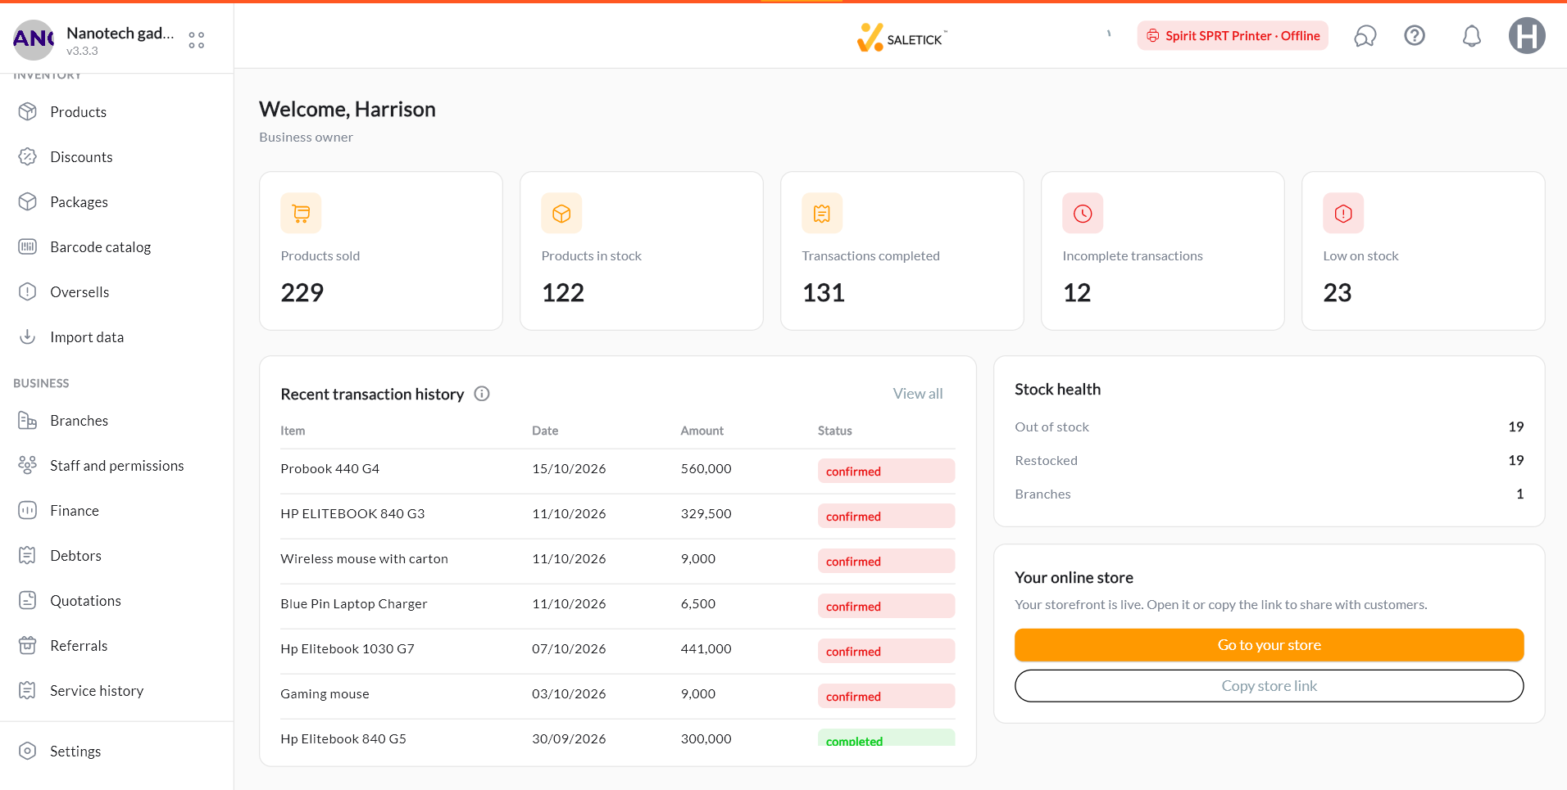The image size is (1567, 790).
Task: Open the Products sidebar item
Action: coord(78,112)
